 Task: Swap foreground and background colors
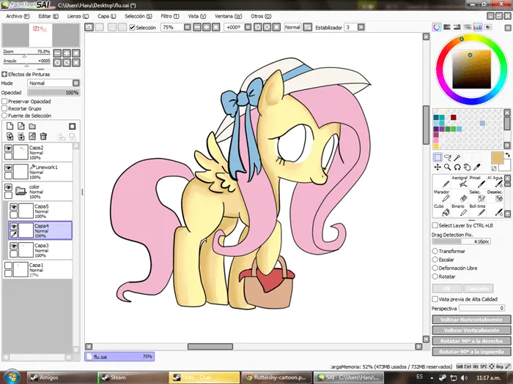[x=507, y=155]
